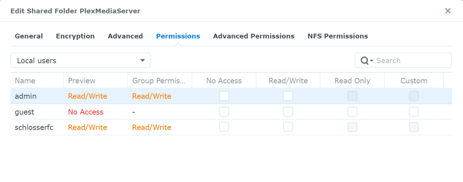Select the schlosserfc user row
Screen dimensions: 463x182
point(34,127)
